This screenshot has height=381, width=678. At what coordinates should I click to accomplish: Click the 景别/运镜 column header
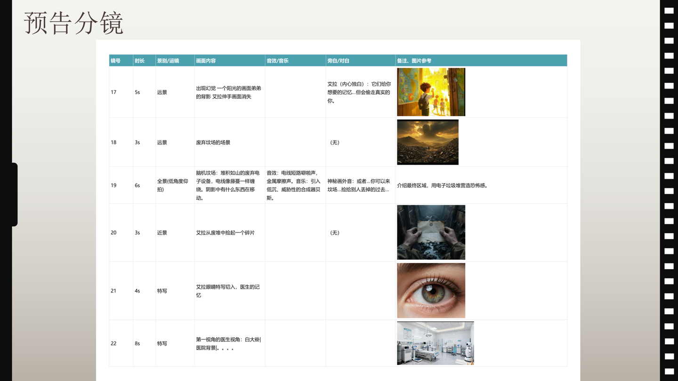click(x=175, y=61)
